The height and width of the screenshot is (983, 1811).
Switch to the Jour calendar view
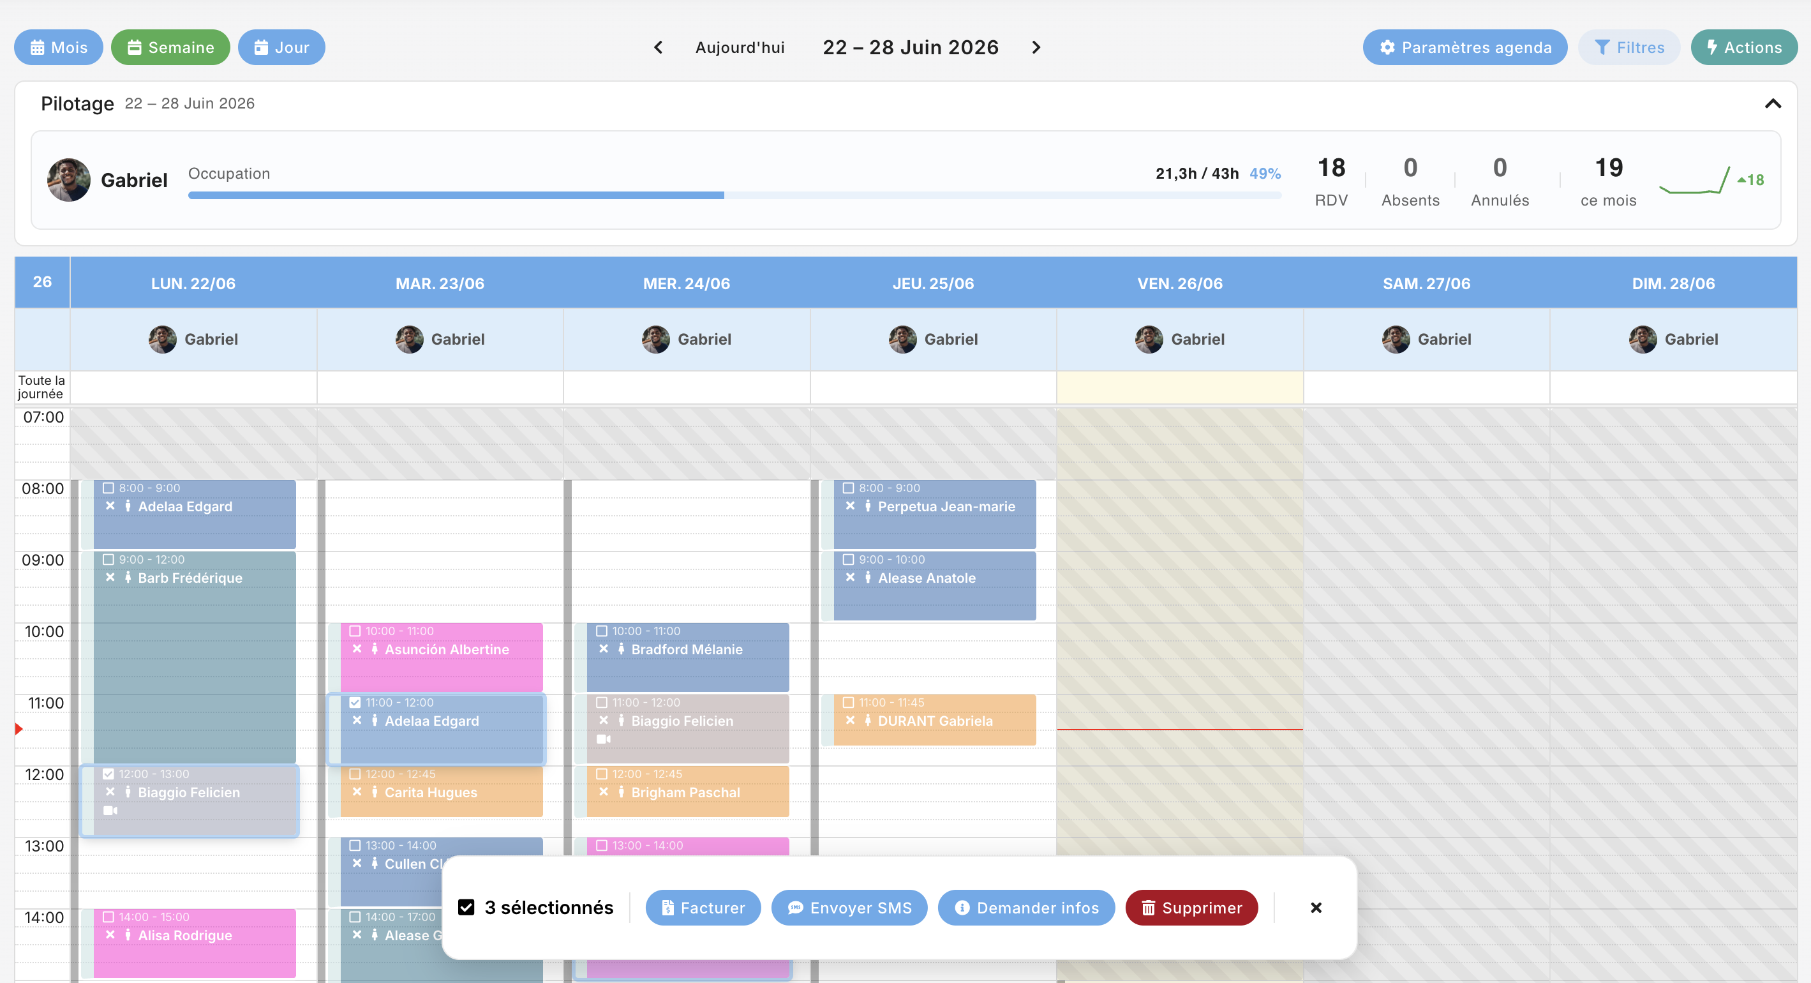[x=281, y=47]
